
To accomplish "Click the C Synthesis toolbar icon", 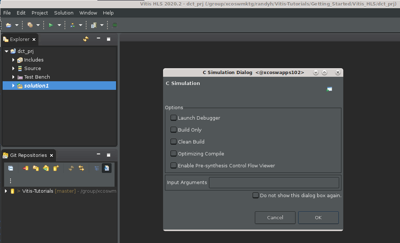I will pos(72,25).
